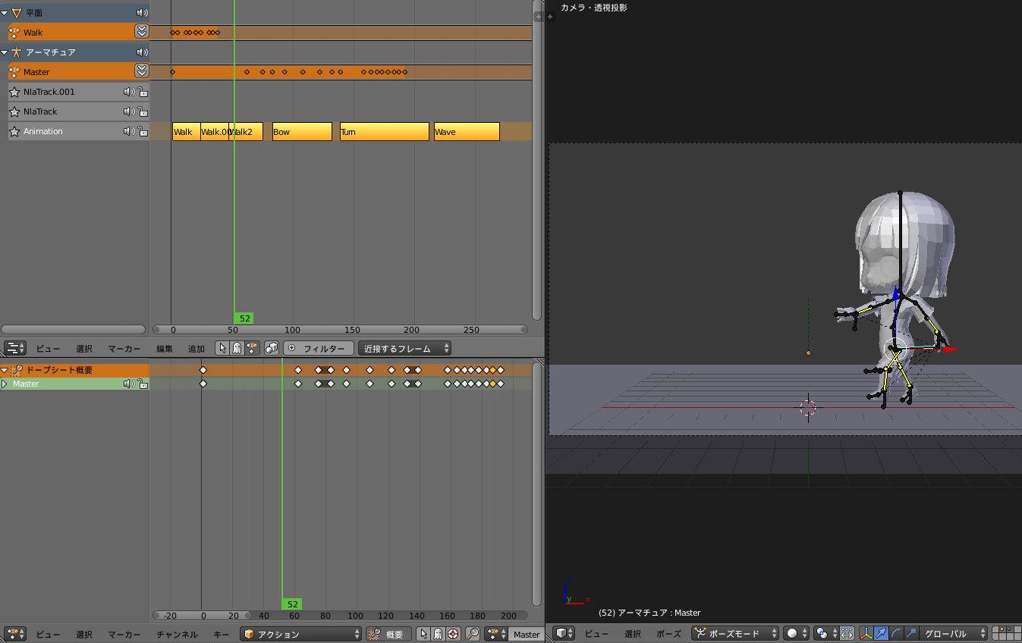This screenshot has width=1022, height=643.
Task: Solo the Animation track star icon
Action: pyautogui.click(x=14, y=131)
